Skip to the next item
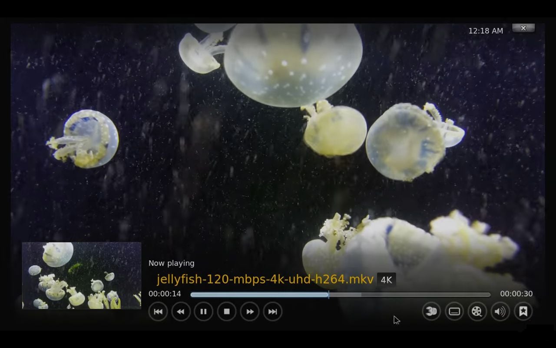Viewport: 556px width, 348px height. pyautogui.click(x=272, y=311)
